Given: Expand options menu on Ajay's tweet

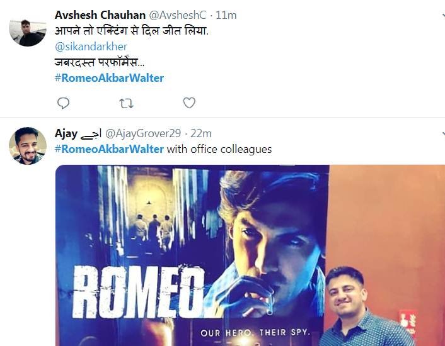Looking at the screenshot, I should click(x=443, y=133).
